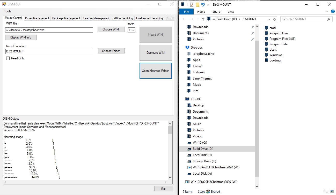The height and width of the screenshot is (195, 336).
Task: Click the pin icon beside quick access Documents
Action: tap(252, 33)
